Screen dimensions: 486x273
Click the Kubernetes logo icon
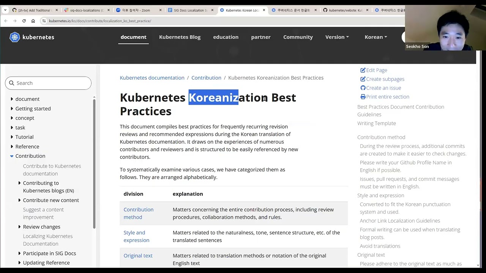coord(14,37)
